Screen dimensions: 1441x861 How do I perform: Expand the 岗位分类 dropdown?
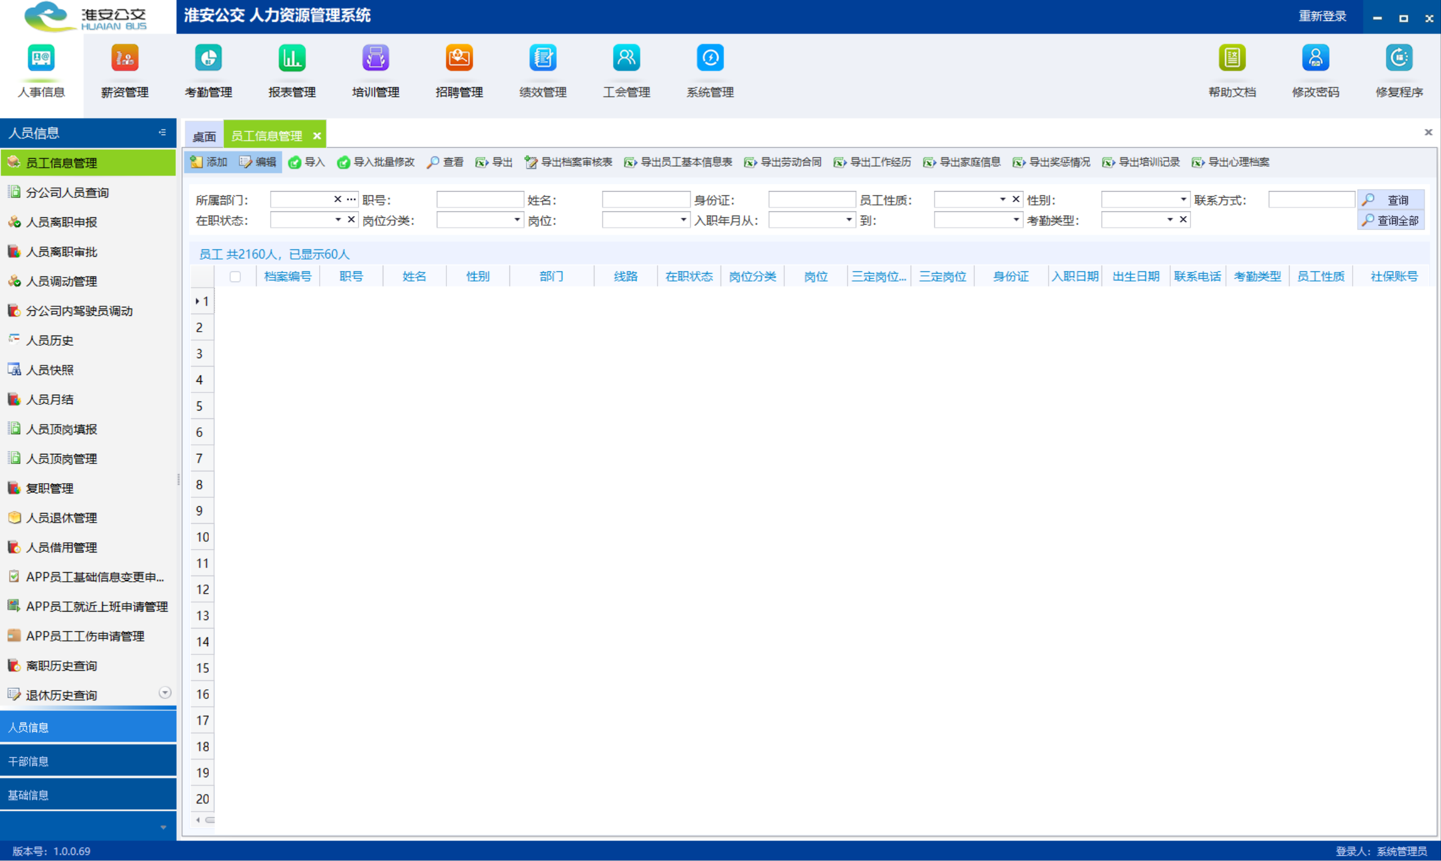pos(517,220)
